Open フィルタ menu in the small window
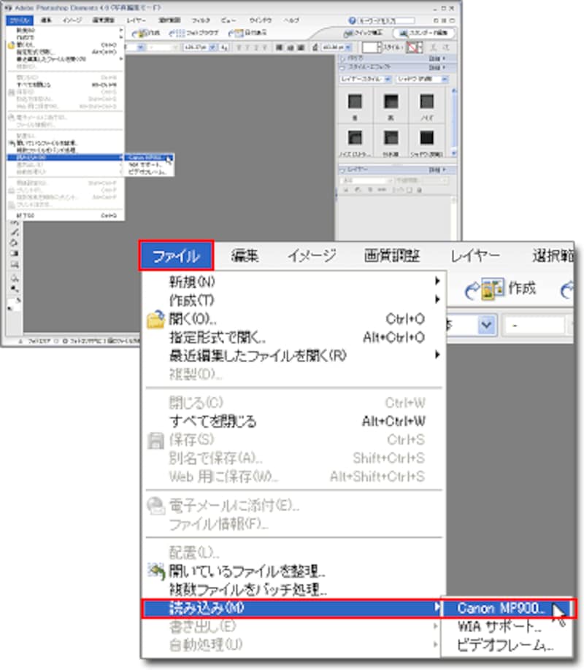584x670 pixels. click(201, 20)
